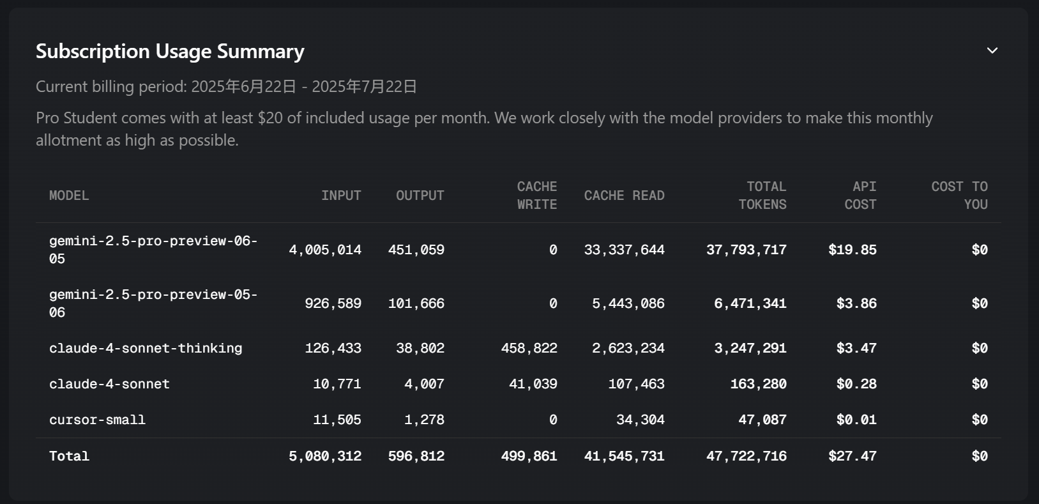Viewport: 1039px width, 504px height.
Task: Click API cost $19.85
Action: (853, 250)
